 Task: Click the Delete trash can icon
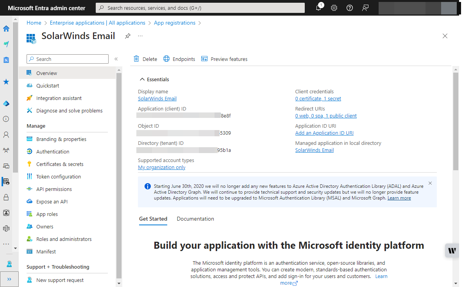(x=136, y=59)
